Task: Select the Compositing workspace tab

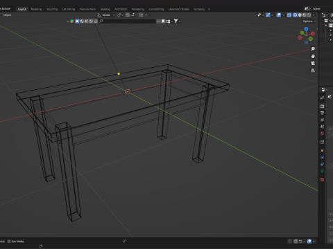Action: [156, 9]
